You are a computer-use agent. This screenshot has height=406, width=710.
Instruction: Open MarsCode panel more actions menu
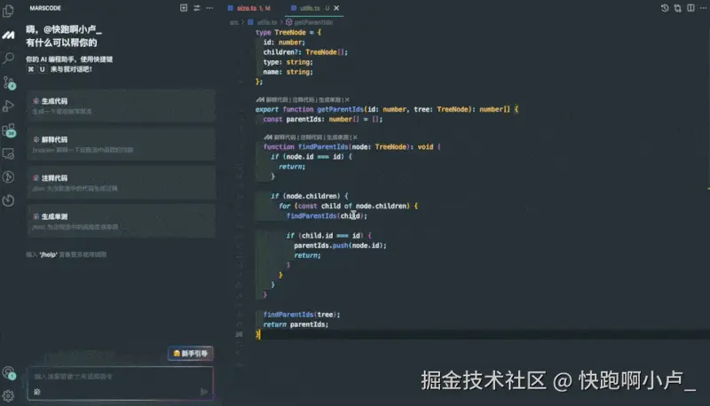pos(209,8)
